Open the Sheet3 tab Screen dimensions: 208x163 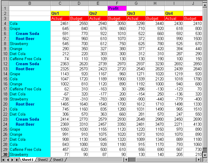[x=58, y=160]
